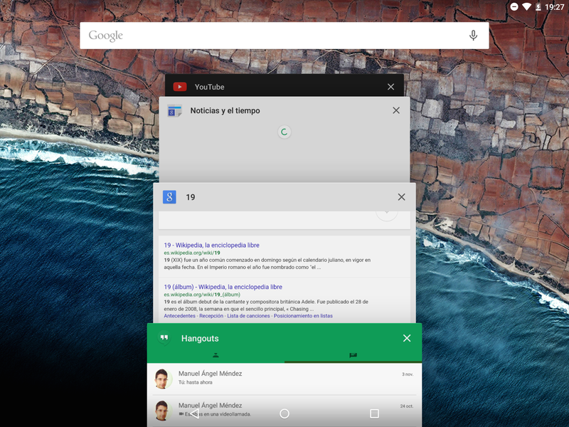Select the Google search app icon on the 19 card
The height and width of the screenshot is (427, 569).
[x=169, y=197]
